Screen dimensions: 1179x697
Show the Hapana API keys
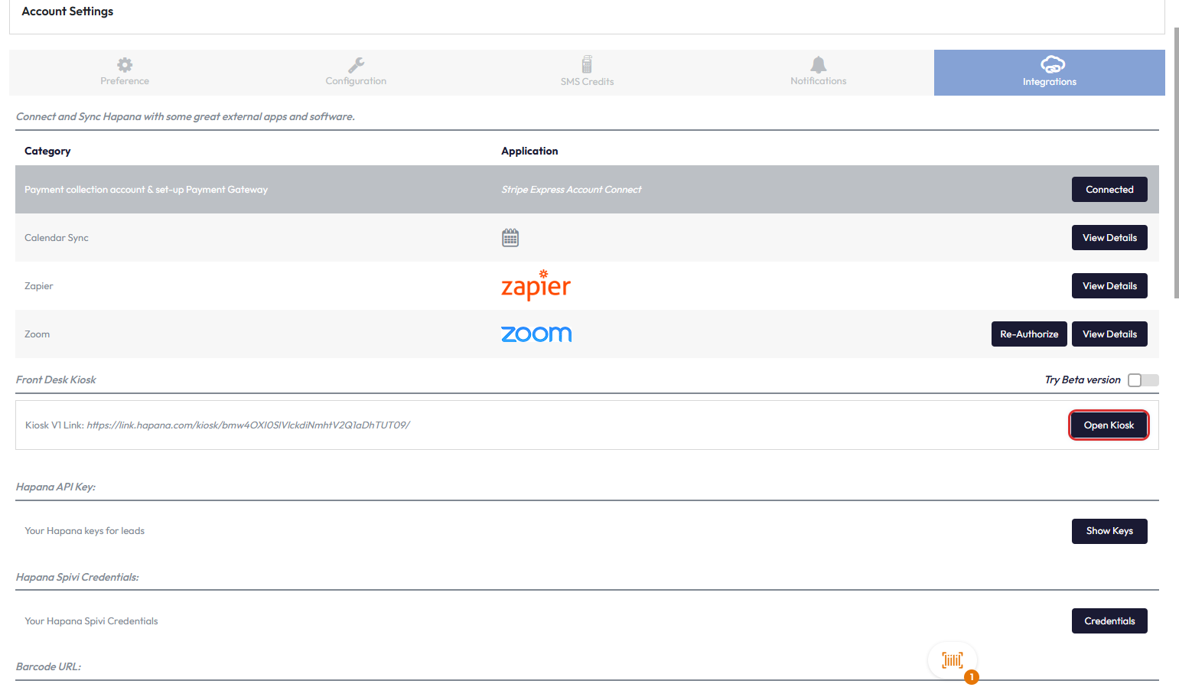(1109, 531)
